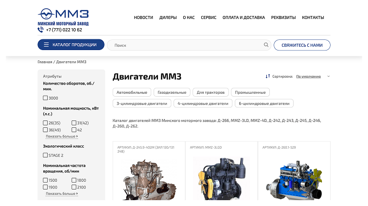The height and width of the screenshot is (206, 368).
Task: Open the Д-245.9-402М engine image
Action: pyautogui.click(x=149, y=179)
